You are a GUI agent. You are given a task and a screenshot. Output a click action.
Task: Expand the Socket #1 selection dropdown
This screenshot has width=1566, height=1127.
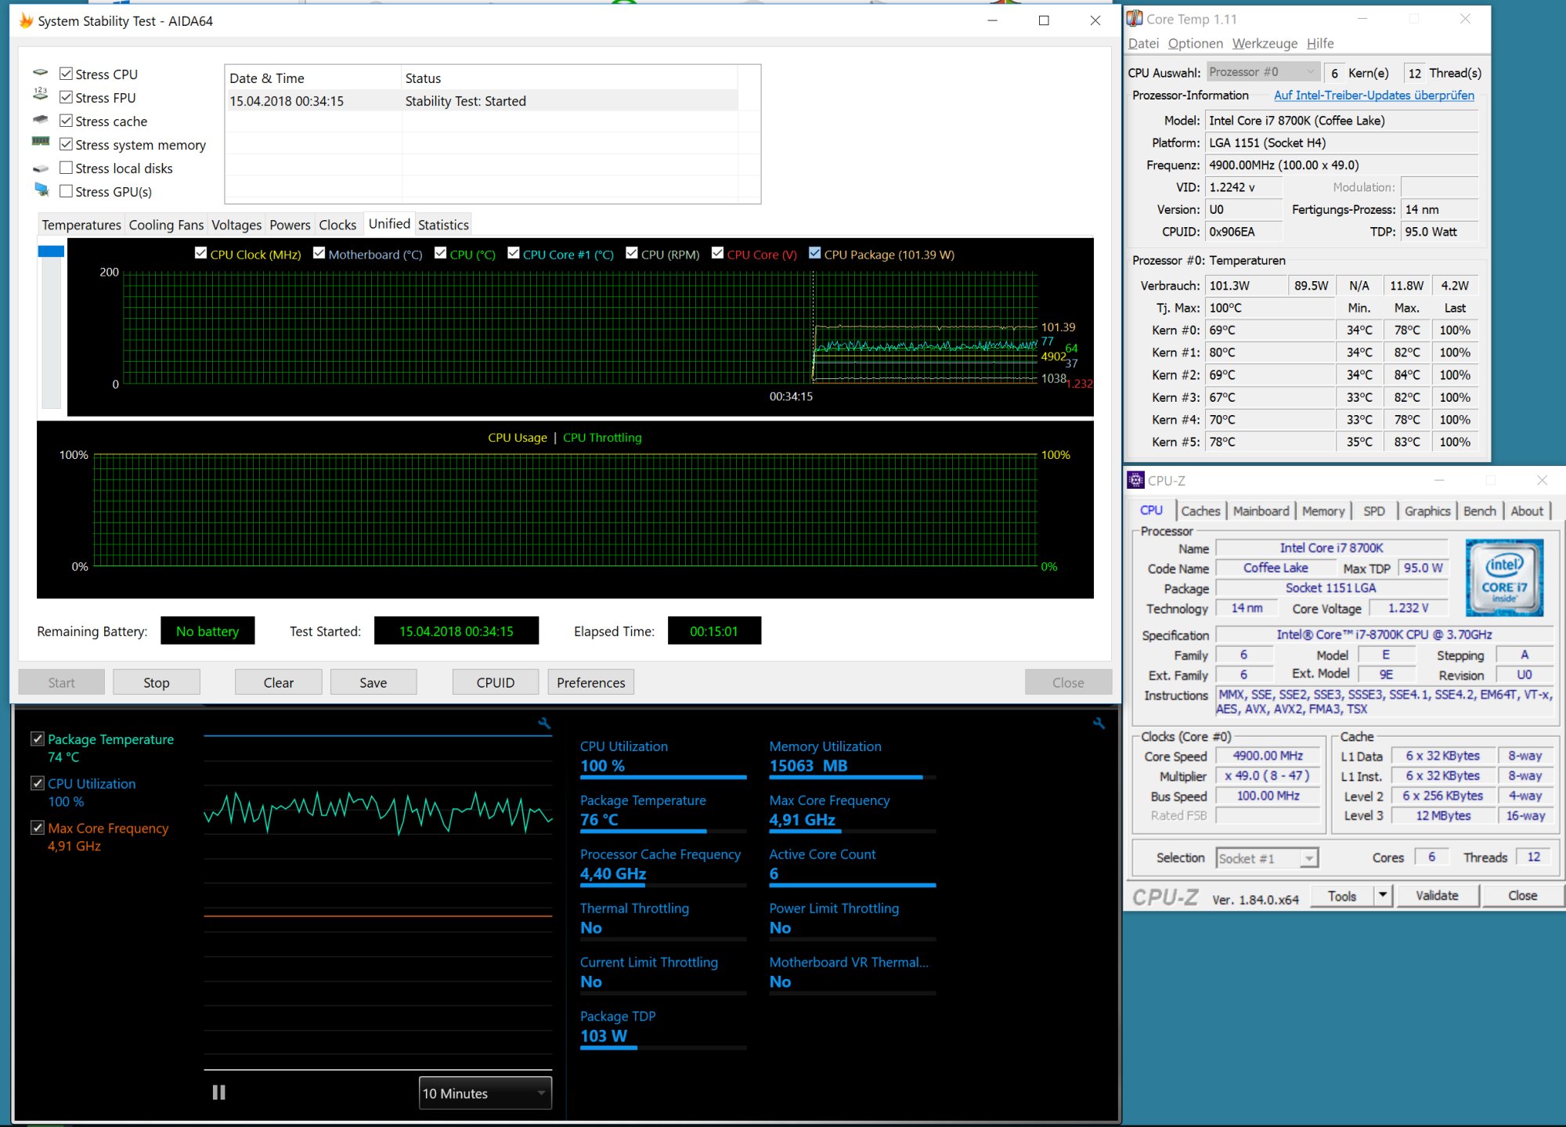point(1308,858)
